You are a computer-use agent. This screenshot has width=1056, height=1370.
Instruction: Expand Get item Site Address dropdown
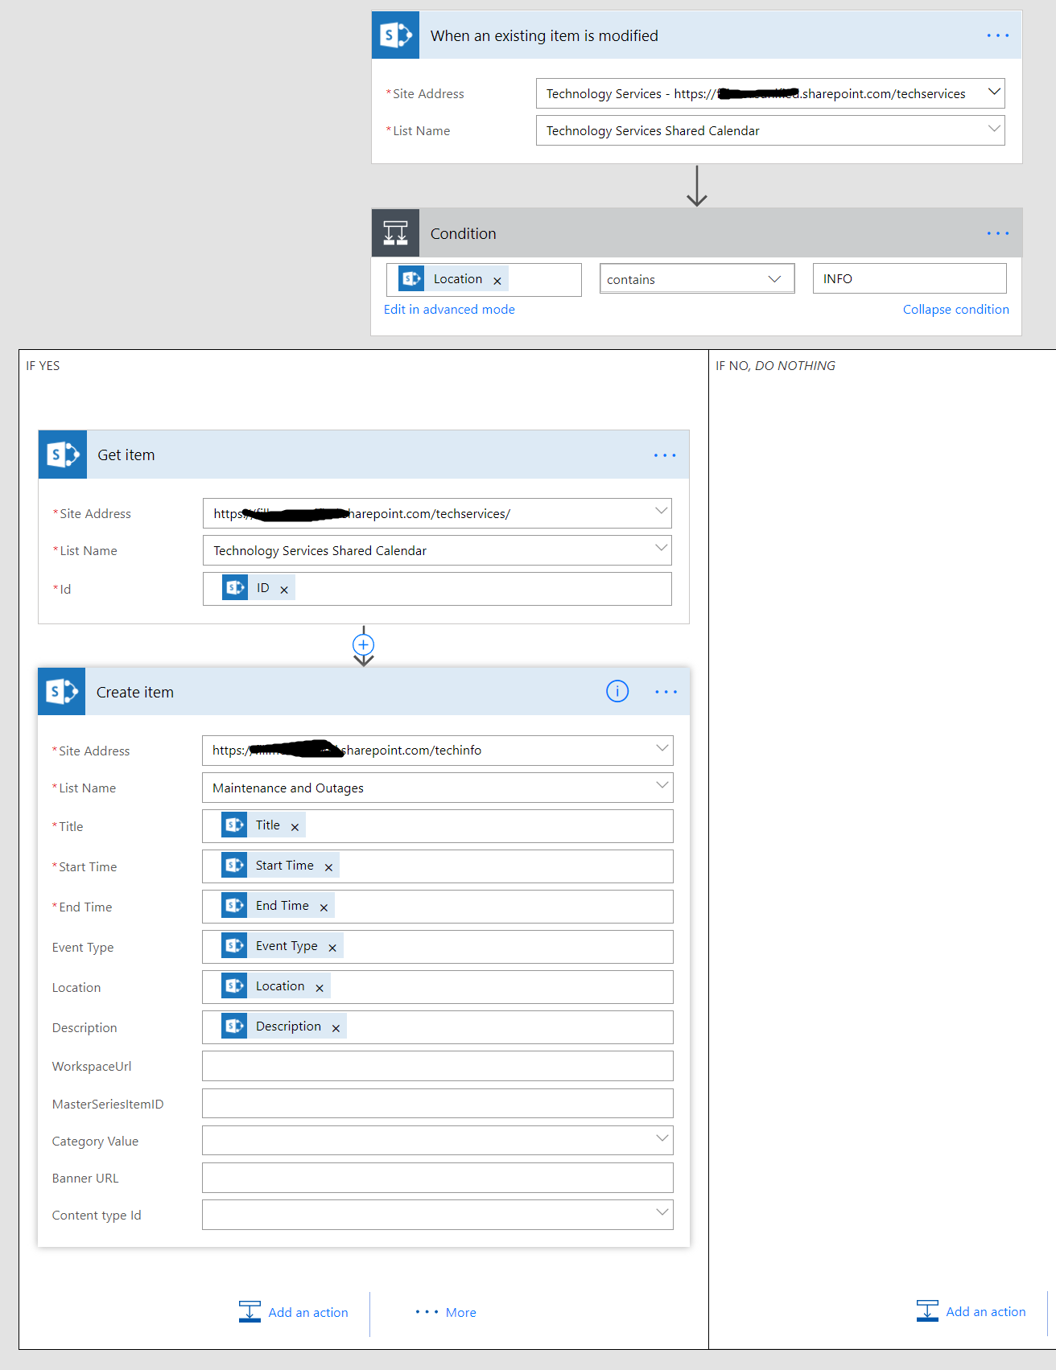click(x=662, y=511)
